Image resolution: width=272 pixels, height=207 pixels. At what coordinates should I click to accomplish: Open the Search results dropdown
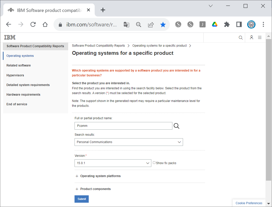pyautogui.click(x=129, y=142)
